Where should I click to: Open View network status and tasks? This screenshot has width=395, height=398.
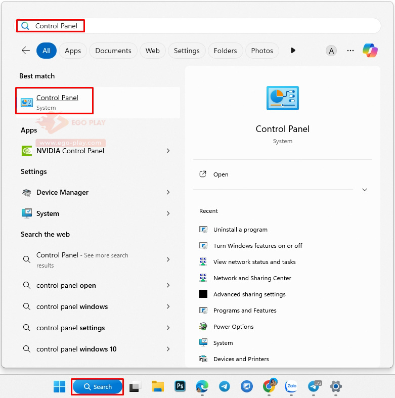254,262
